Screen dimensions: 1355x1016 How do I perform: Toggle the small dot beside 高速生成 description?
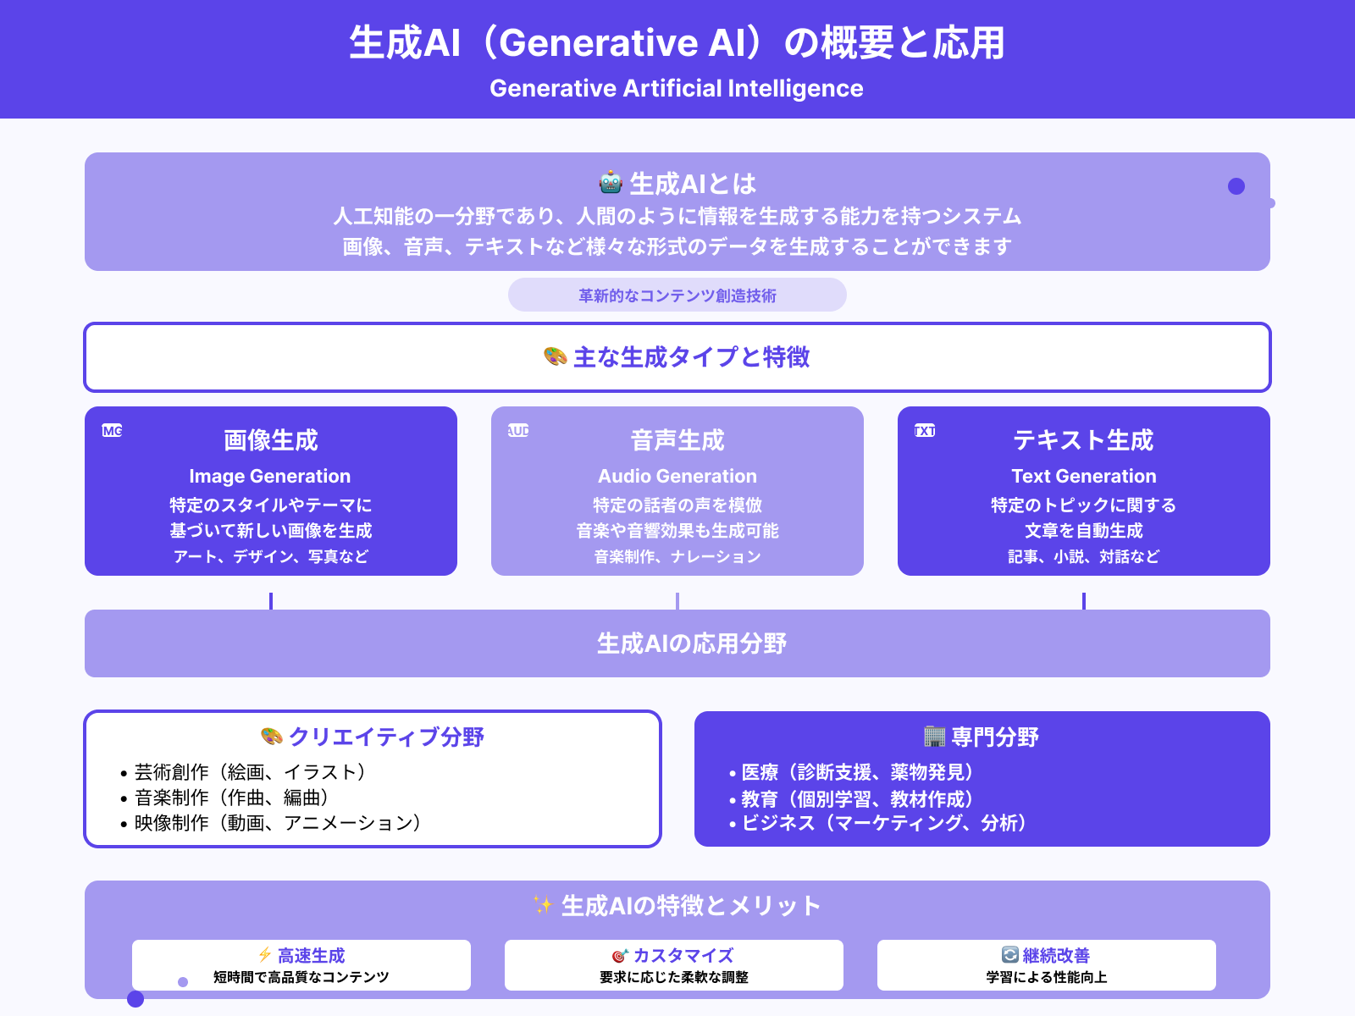tap(183, 981)
